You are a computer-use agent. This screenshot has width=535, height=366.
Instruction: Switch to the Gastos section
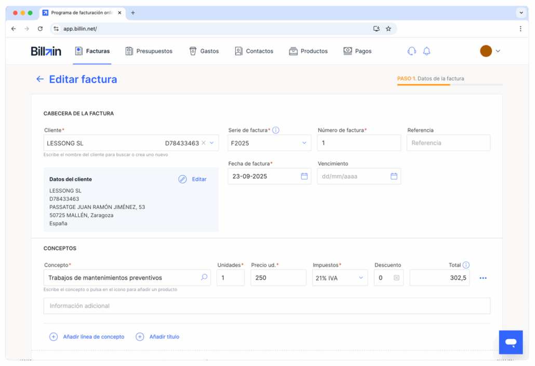(x=204, y=51)
